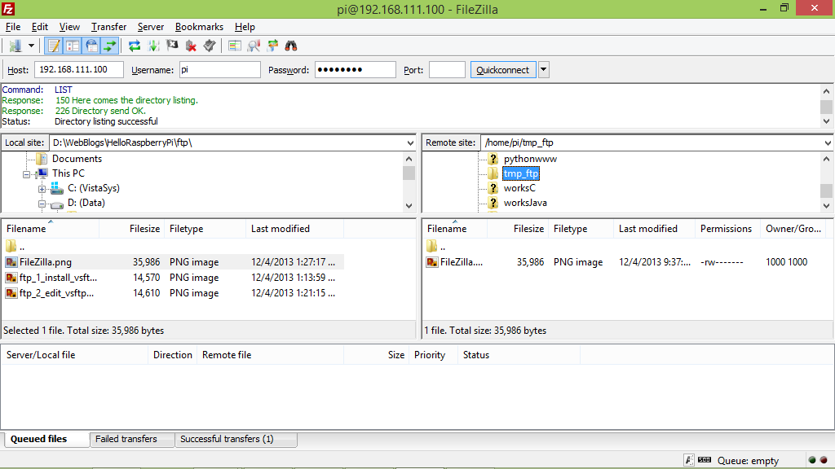Image resolution: width=835 pixels, height=469 pixels.
Task: Click local tree scroll down arrow
Action: (409, 205)
